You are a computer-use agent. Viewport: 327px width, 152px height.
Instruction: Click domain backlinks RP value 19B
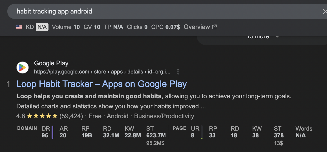[87, 135]
